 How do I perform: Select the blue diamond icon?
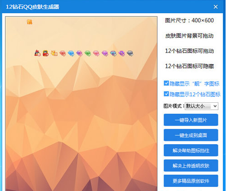(71, 54)
